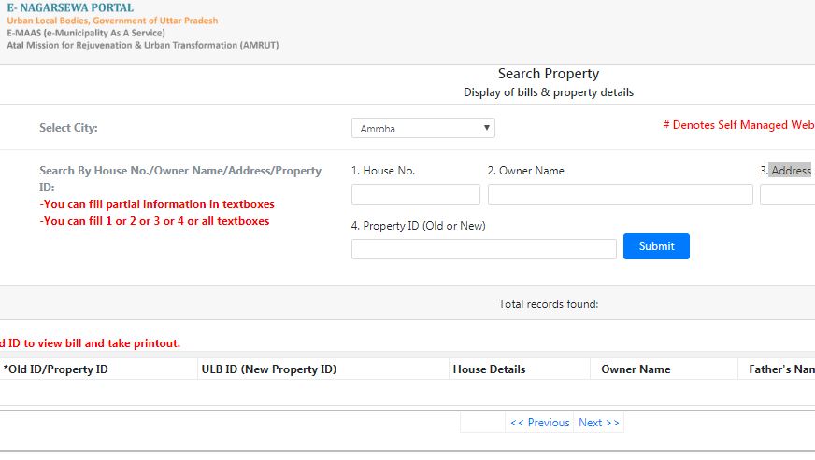Viewport: 815px width, 460px height.
Task: Click the E-NAGARSEWA PORTAL title
Action: (x=70, y=8)
